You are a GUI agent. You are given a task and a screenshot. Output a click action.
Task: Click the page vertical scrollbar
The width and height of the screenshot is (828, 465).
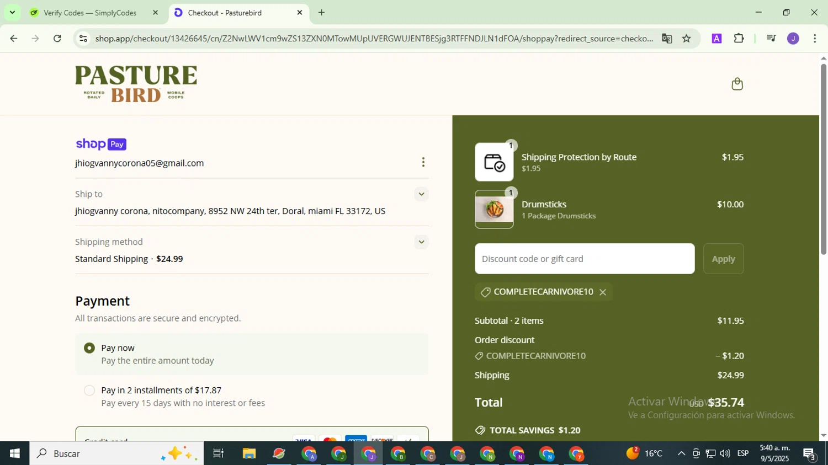823,159
